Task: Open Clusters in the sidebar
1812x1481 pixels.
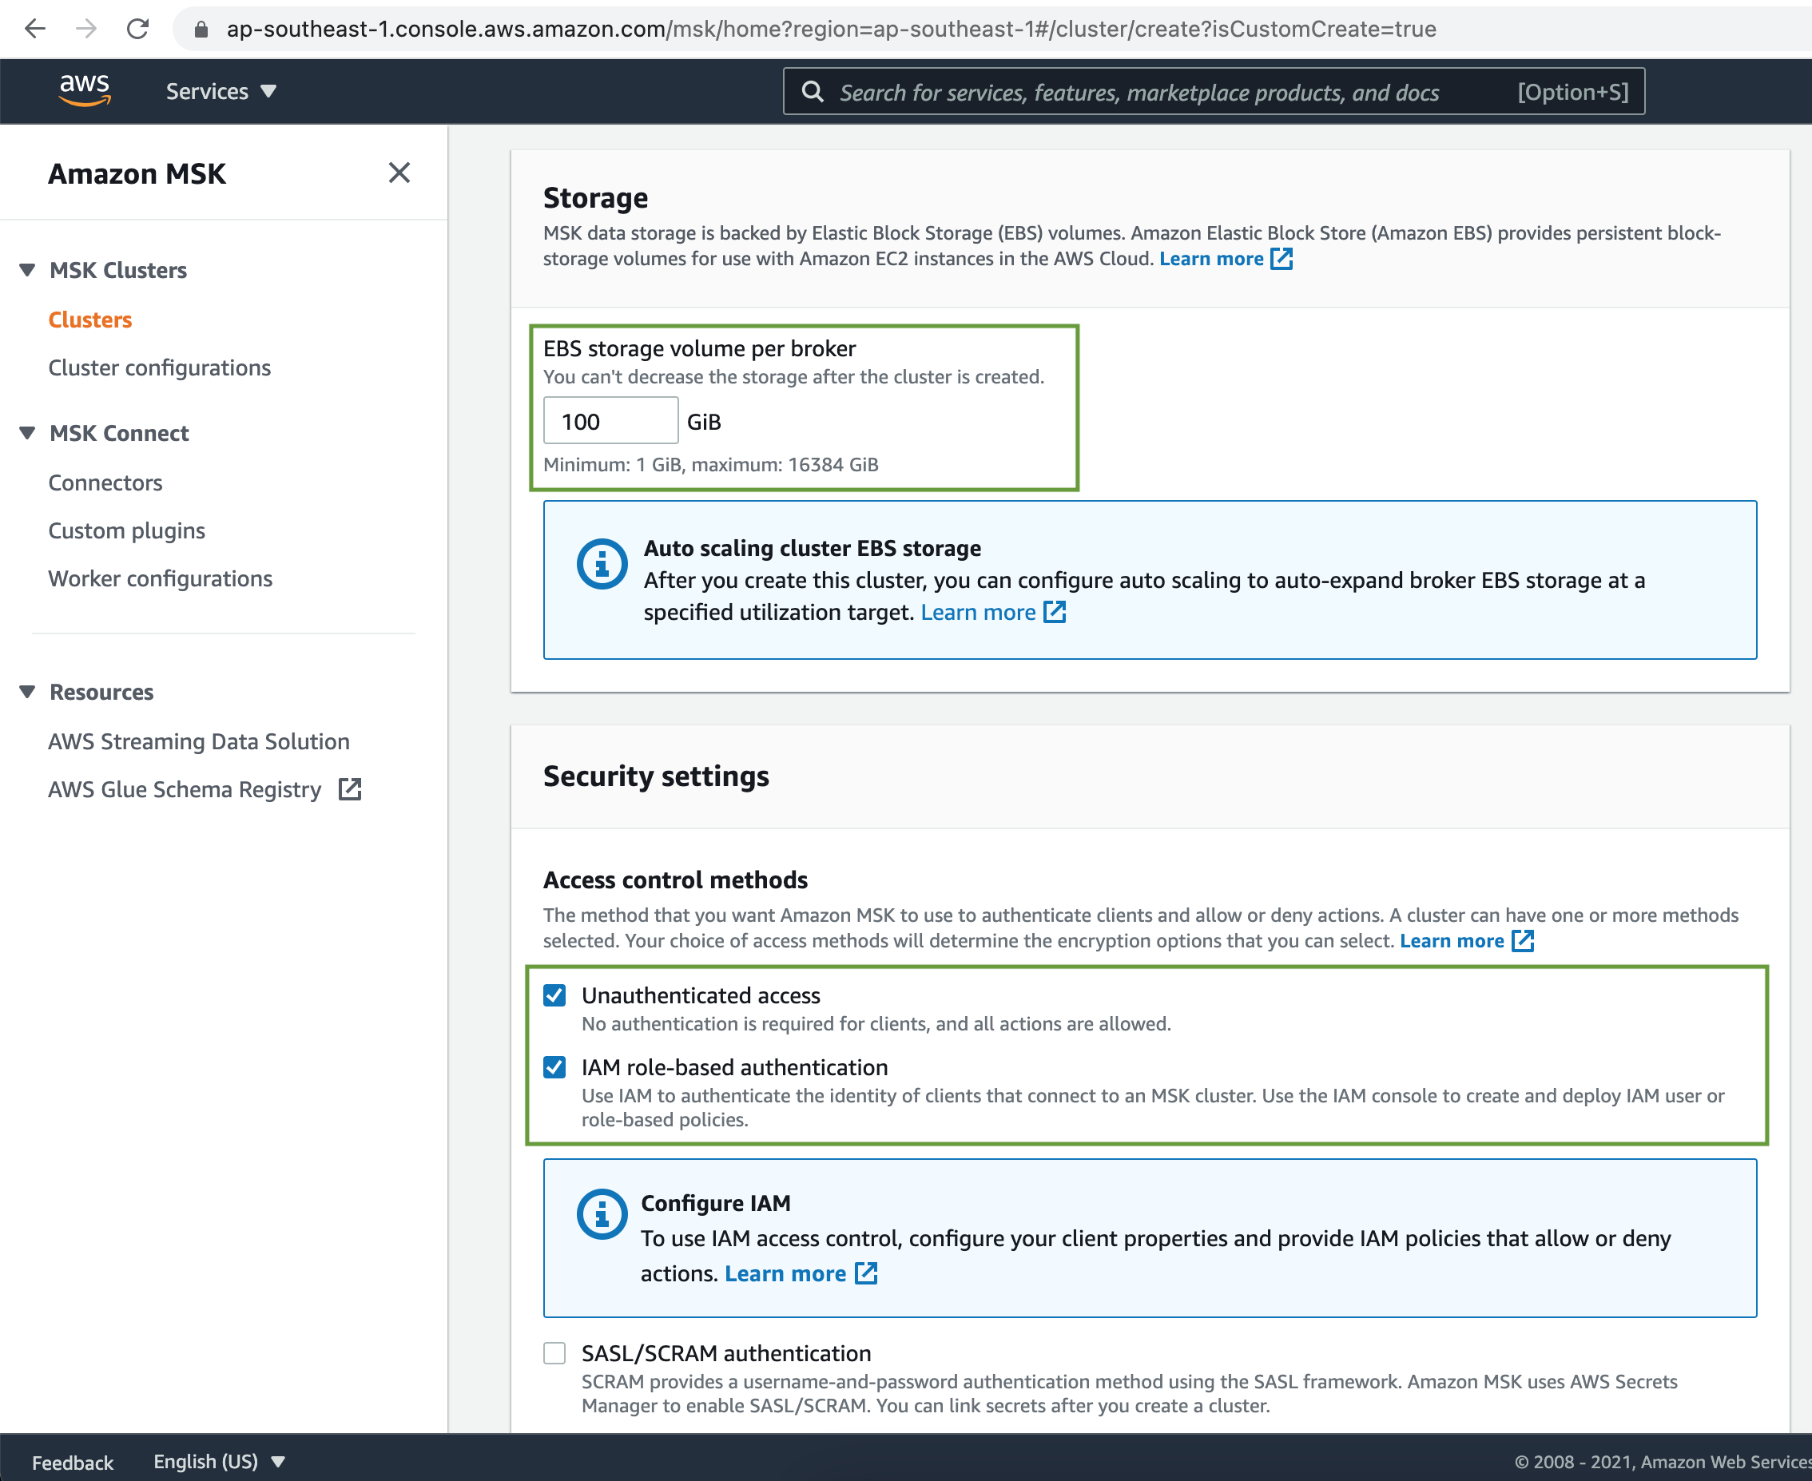Action: pos(90,320)
